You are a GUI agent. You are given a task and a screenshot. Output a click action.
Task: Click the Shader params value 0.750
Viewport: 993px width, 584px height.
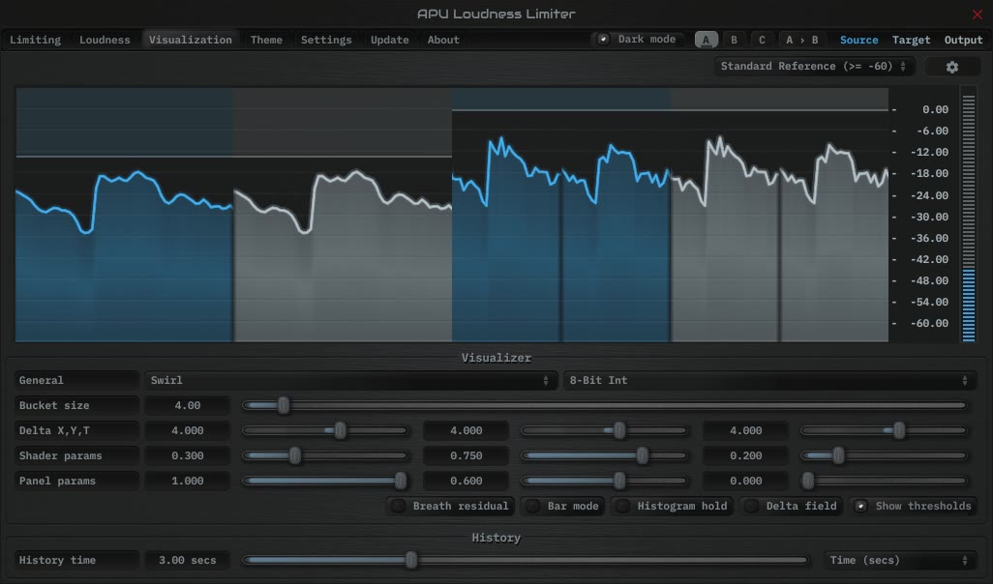[466, 455]
